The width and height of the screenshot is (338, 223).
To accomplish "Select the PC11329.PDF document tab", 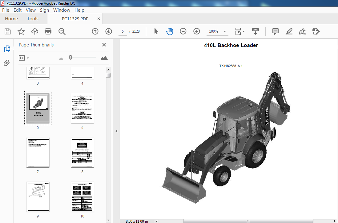I will tap(75, 19).
